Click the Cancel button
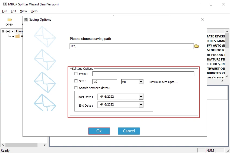 (x=129, y=131)
